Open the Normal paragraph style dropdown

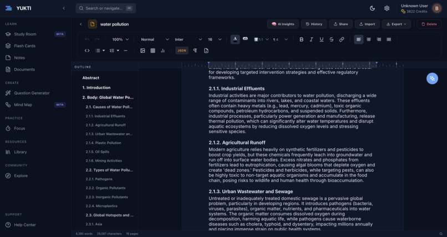pos(155,39)
